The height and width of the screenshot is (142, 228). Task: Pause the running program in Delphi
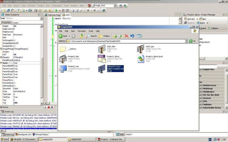[x=63, y=10]
